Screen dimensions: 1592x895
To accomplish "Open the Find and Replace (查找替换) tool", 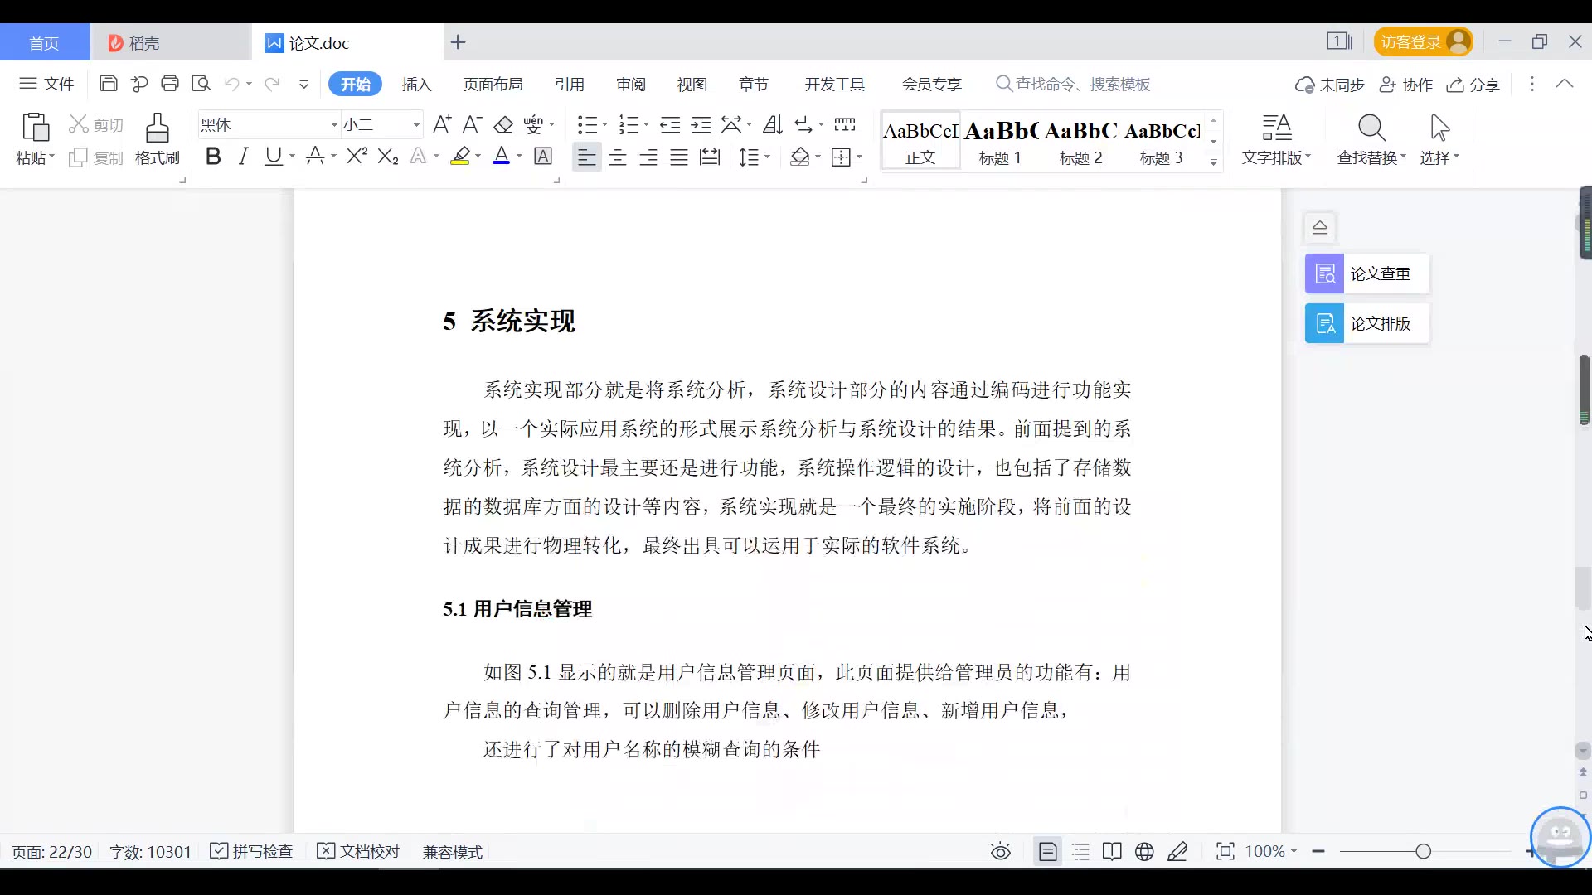I will tap(1371, 139).
